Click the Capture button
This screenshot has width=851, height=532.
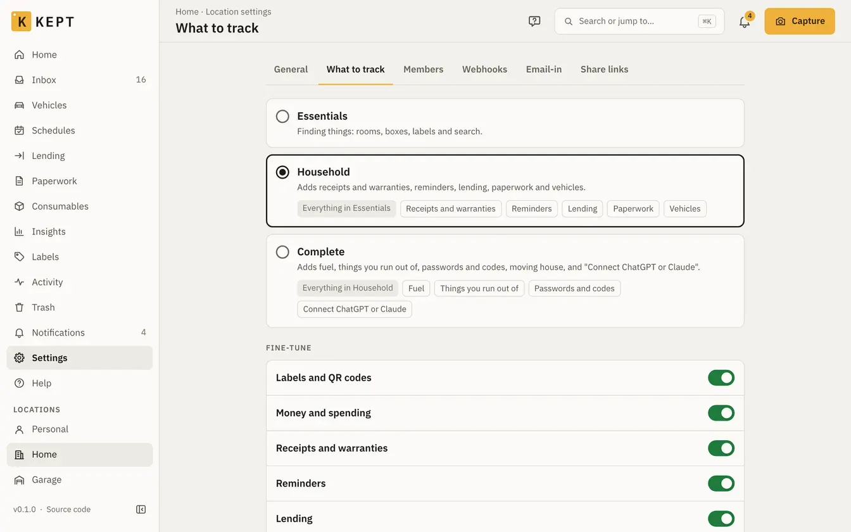tap(800, 22)
